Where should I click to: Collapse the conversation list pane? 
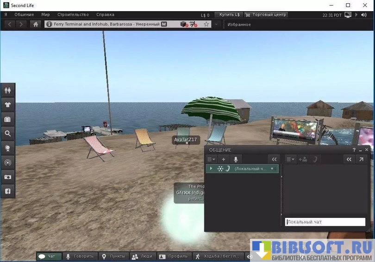point(274,159)
